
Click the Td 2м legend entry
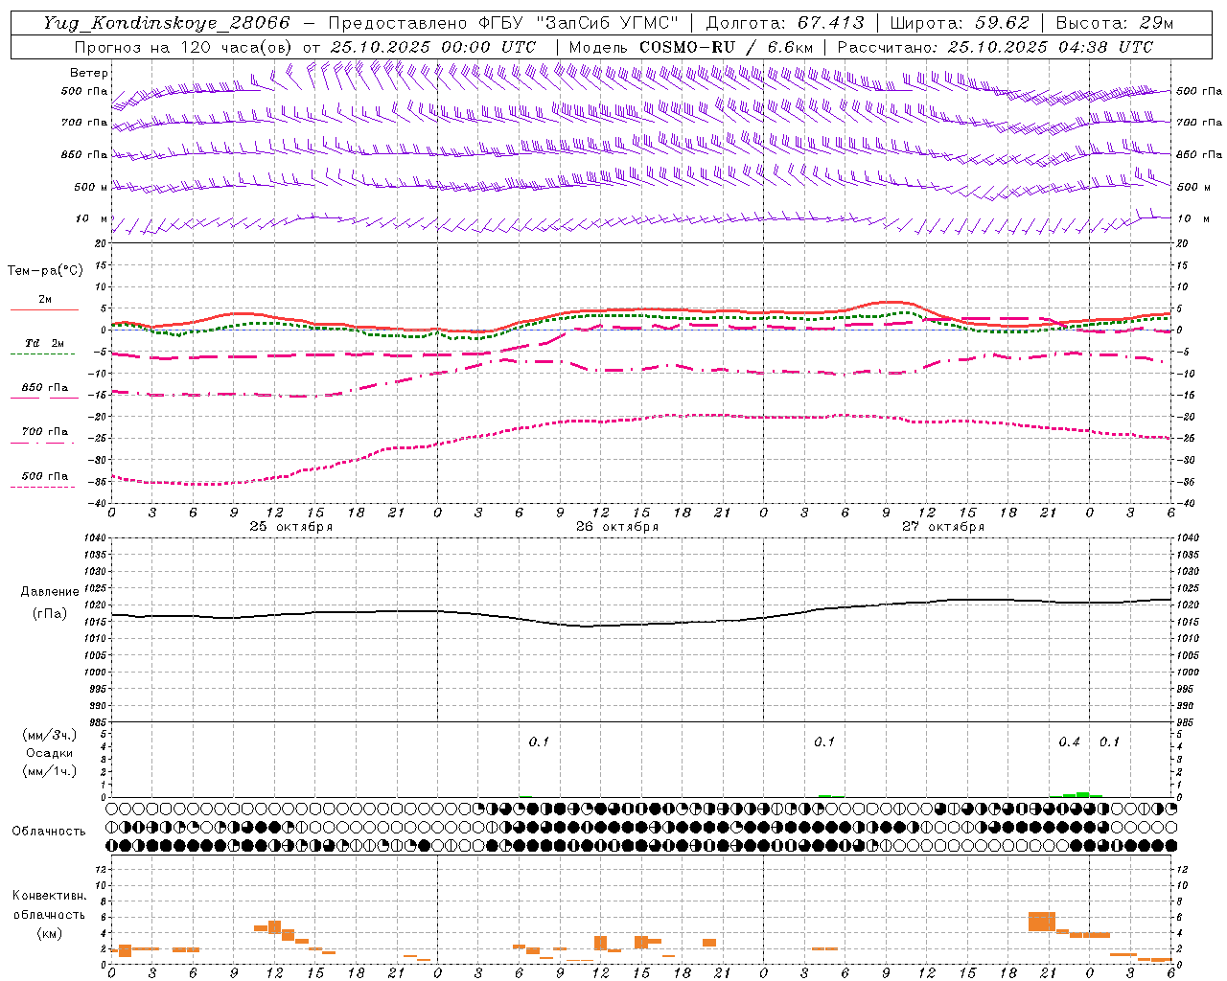(44, 343)
